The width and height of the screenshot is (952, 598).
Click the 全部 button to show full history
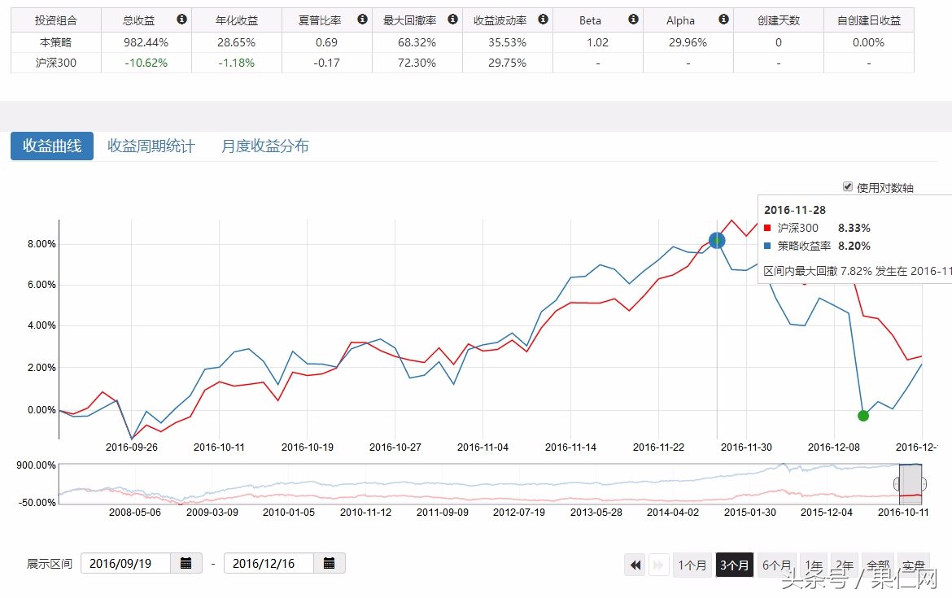click(x=879, y=565)
